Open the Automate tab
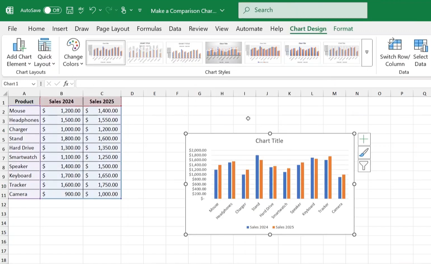This screenshot has height=264, width=431. tap(249, 29)
